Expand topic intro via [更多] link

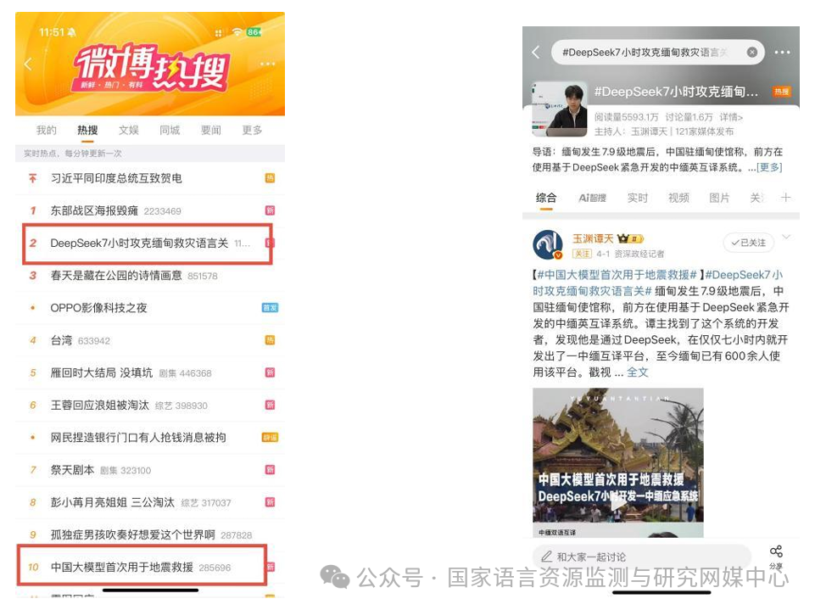coord(769,167)
